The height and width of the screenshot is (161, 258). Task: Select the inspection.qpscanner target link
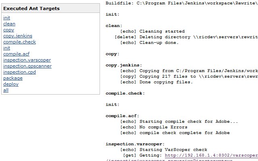tap(27, 66)
